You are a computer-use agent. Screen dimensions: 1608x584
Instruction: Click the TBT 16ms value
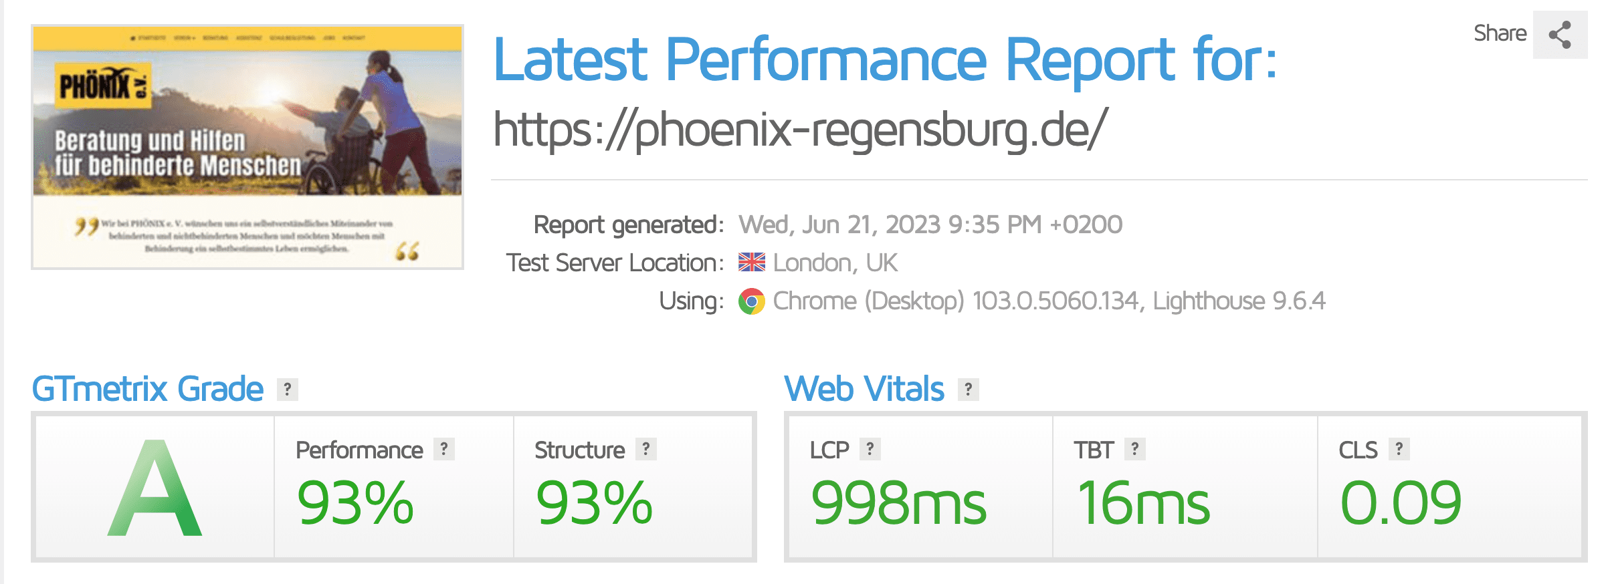tap(1143, 503)
